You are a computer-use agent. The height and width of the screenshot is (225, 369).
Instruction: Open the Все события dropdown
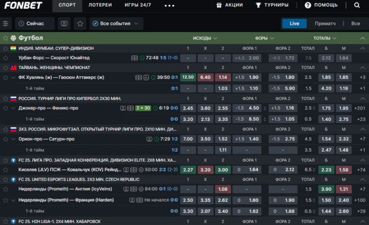(116, 24)
